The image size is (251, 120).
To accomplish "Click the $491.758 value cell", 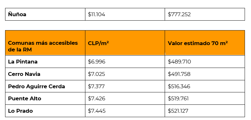I will [205, 74].
